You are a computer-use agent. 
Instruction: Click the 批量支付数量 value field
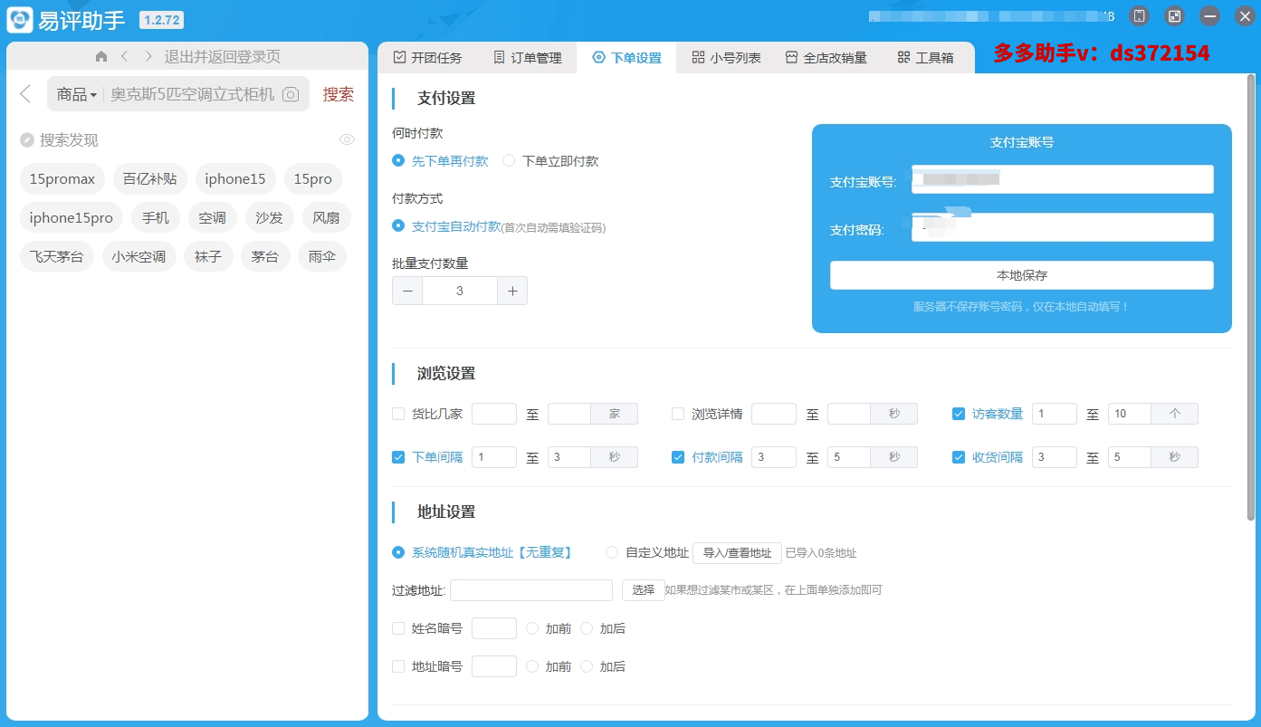(460, 291)
